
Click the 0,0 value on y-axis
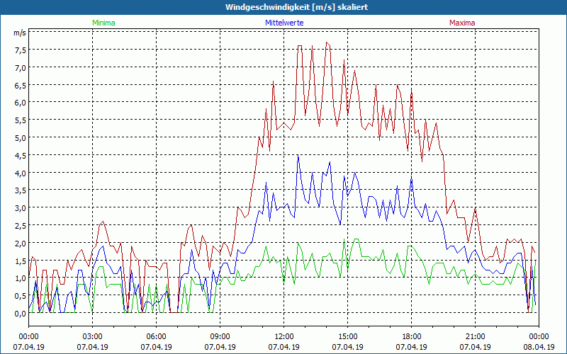point(19,313)
